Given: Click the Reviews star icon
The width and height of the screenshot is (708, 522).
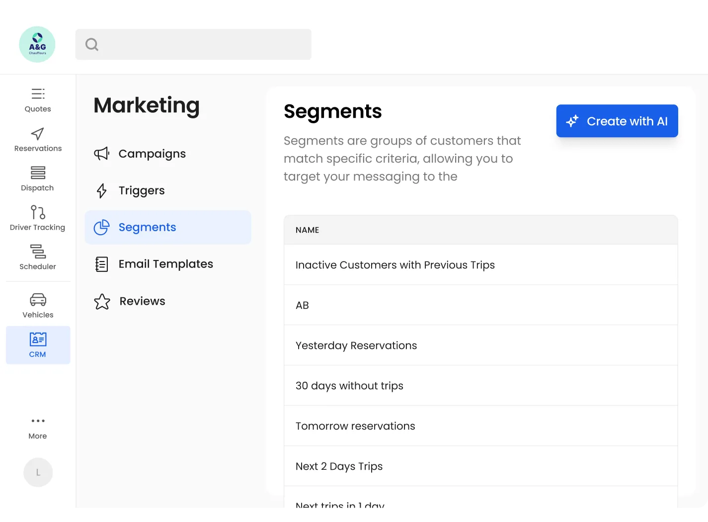Looking at the screenshot, I should [102, 301].
